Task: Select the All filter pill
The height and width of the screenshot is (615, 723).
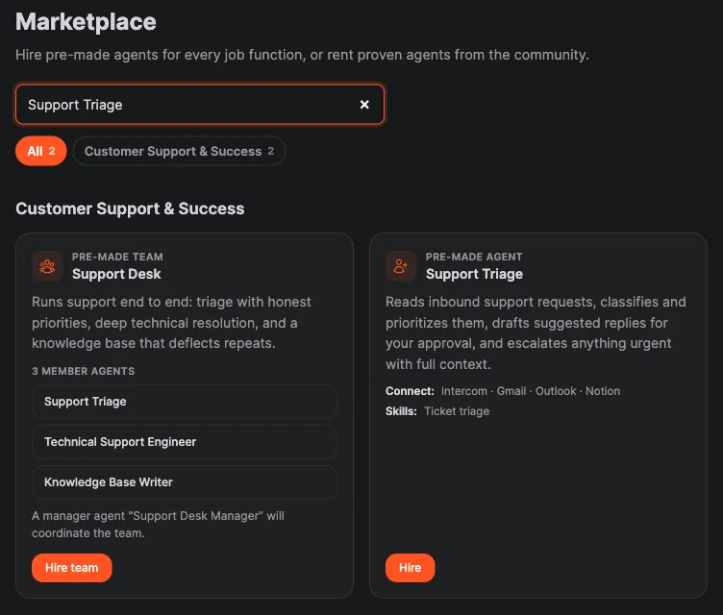Action: 41,151
